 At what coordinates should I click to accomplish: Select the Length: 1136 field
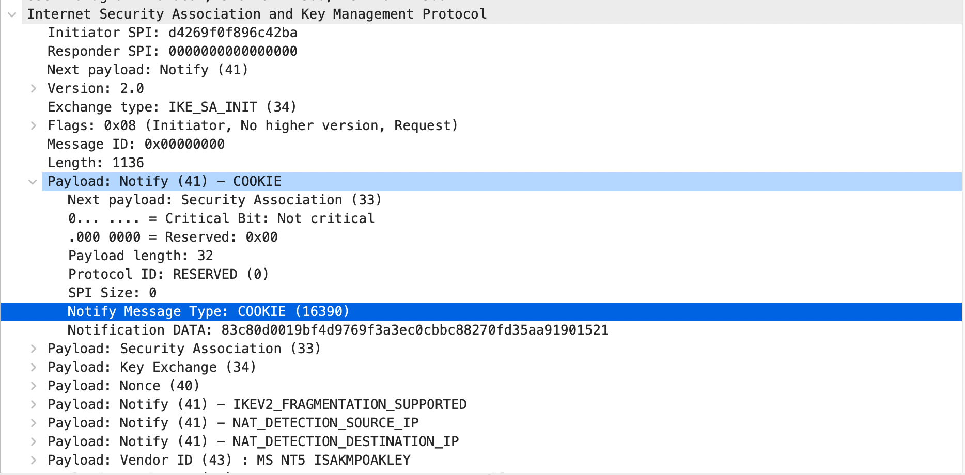click(x=96, y=163)
